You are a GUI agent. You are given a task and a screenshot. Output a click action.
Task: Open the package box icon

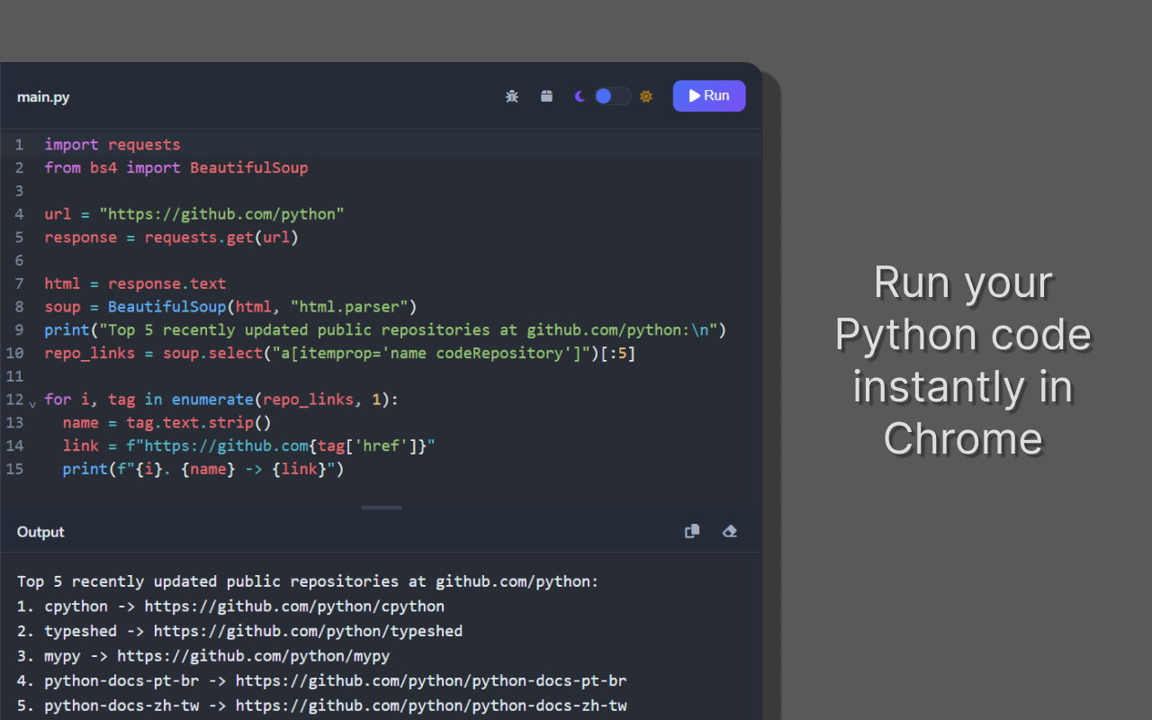[546, 95]
